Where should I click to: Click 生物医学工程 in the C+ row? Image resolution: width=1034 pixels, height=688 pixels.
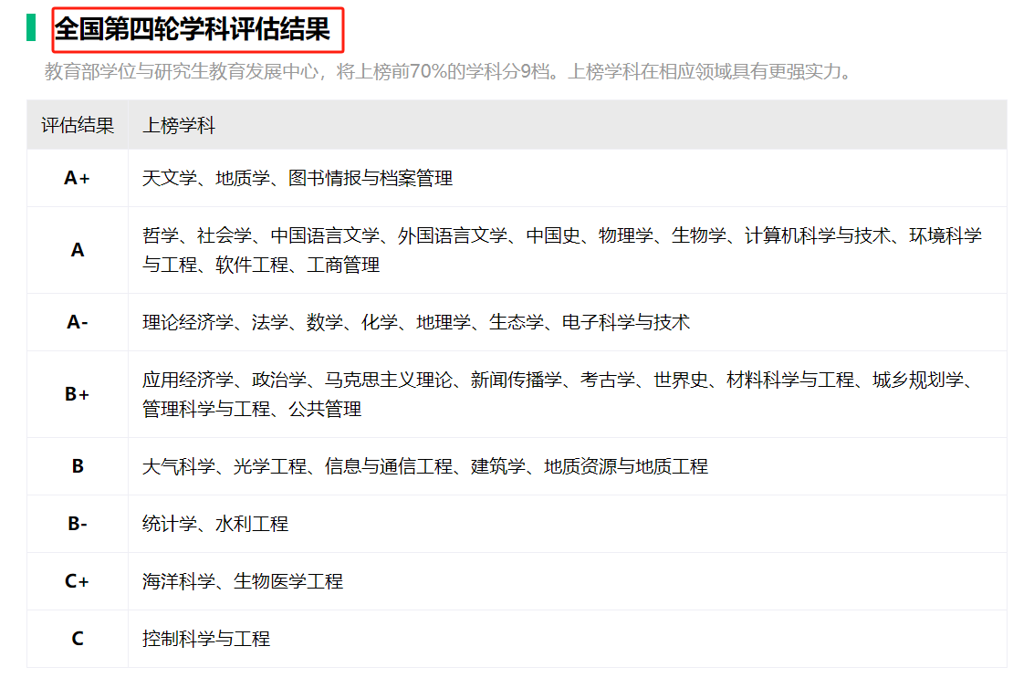coord(288,581)
